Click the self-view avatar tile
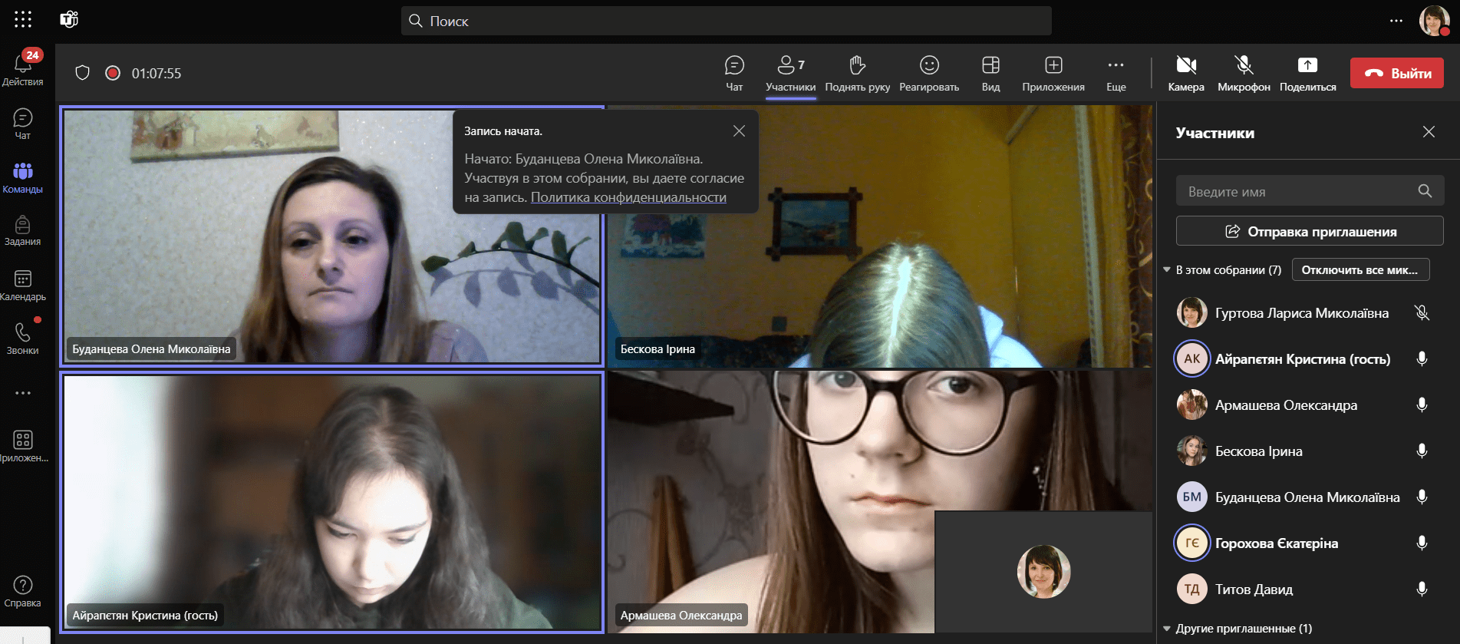1460x644 pixels. [1043, 572]
